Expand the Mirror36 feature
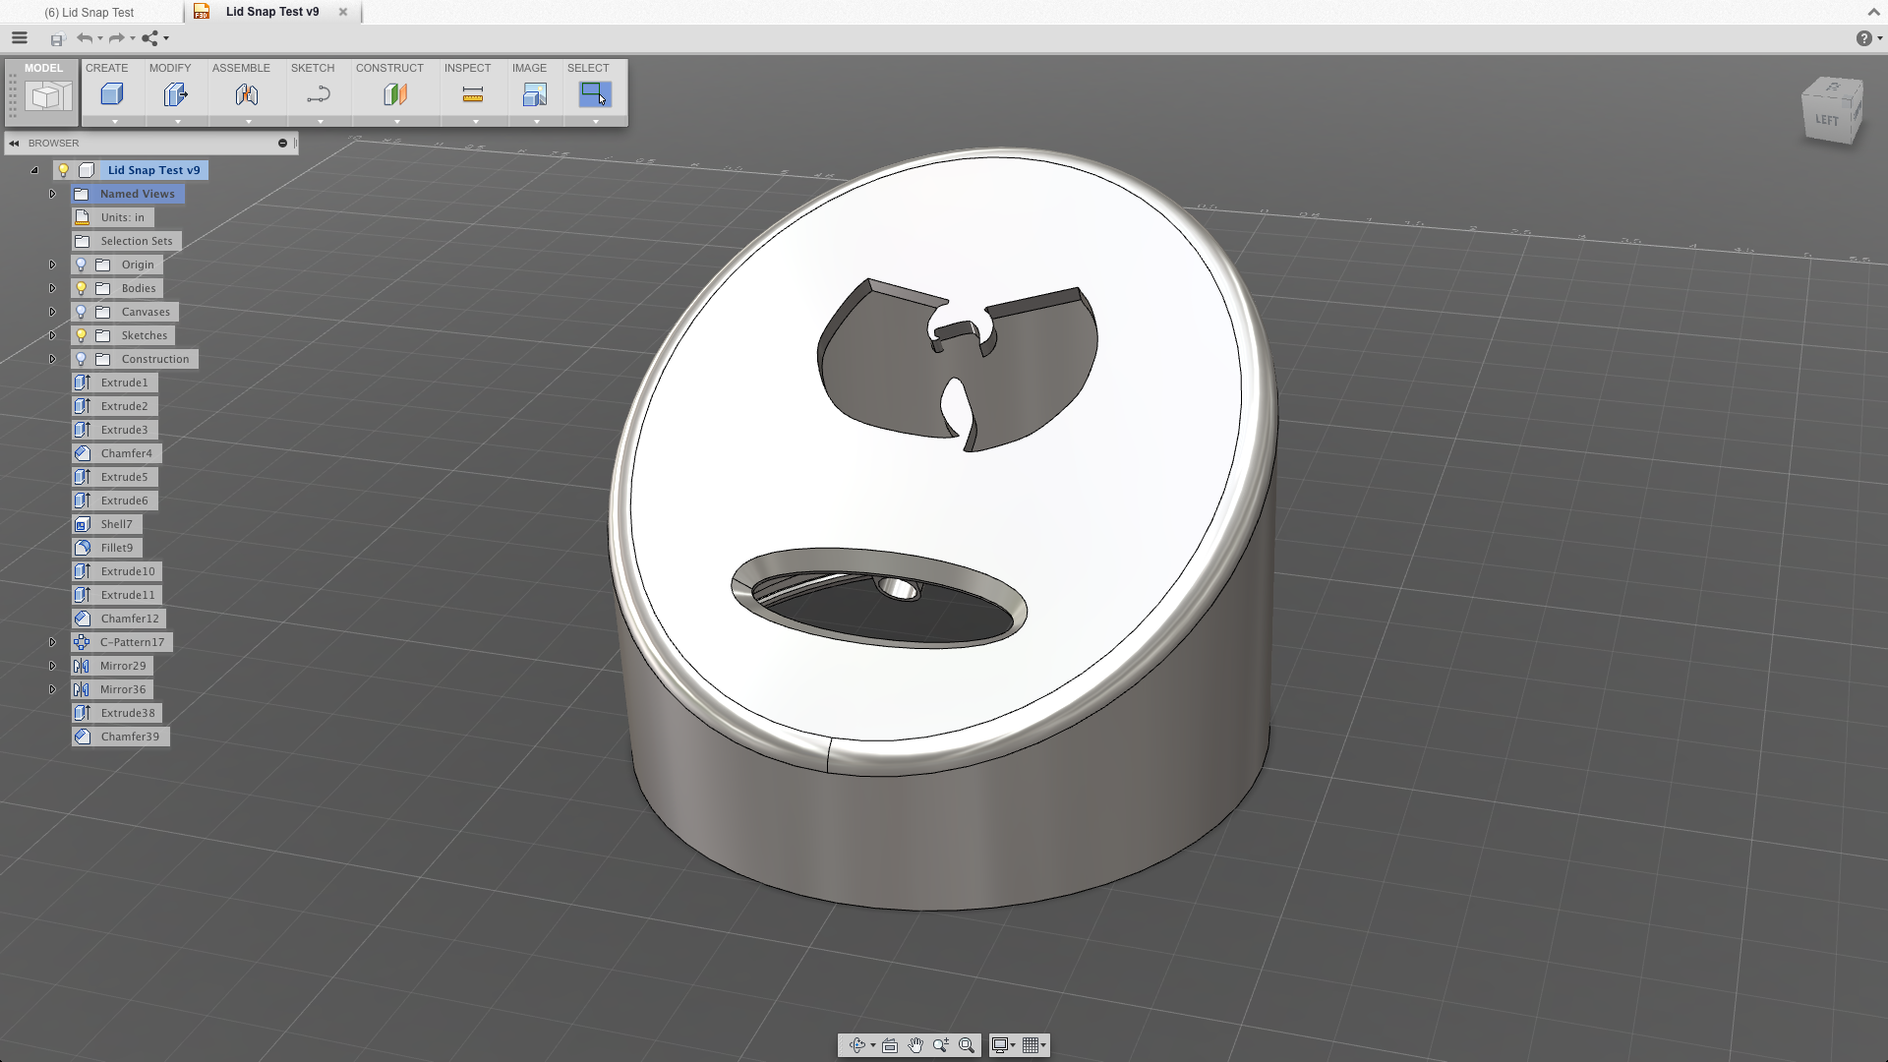This screenshot has width=1888, height=1062. 52,689
